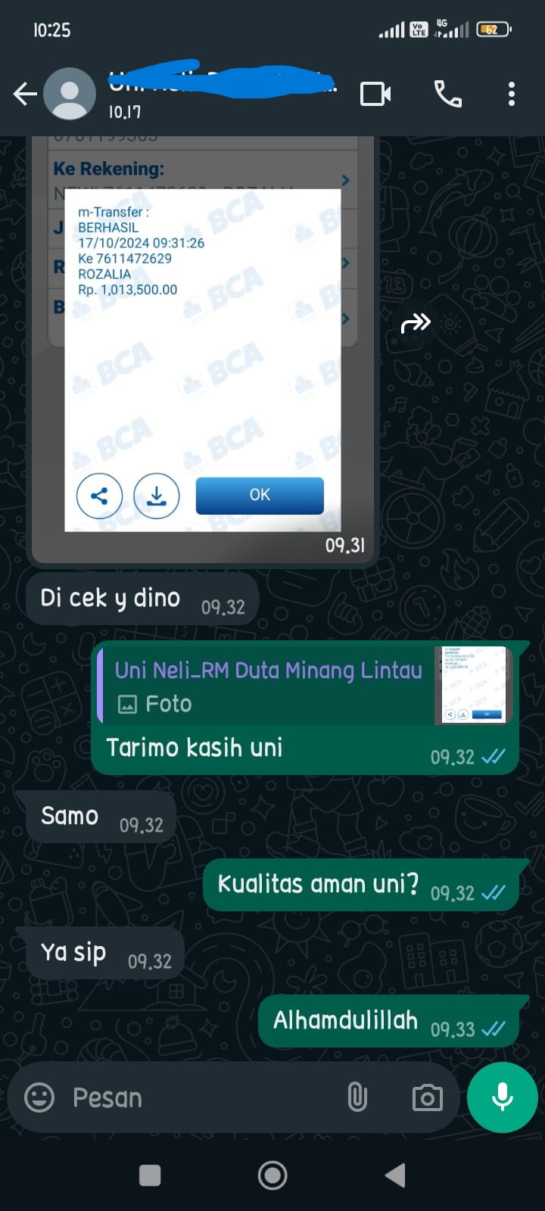The width and height of the screenshot is (545, 1211).
Task: Select the "Di cek y dino" message
Action: (x=142, y=599)
